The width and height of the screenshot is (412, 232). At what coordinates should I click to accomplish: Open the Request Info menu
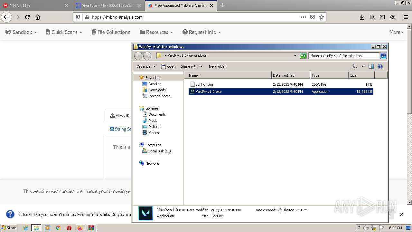(x=201, y=32)
